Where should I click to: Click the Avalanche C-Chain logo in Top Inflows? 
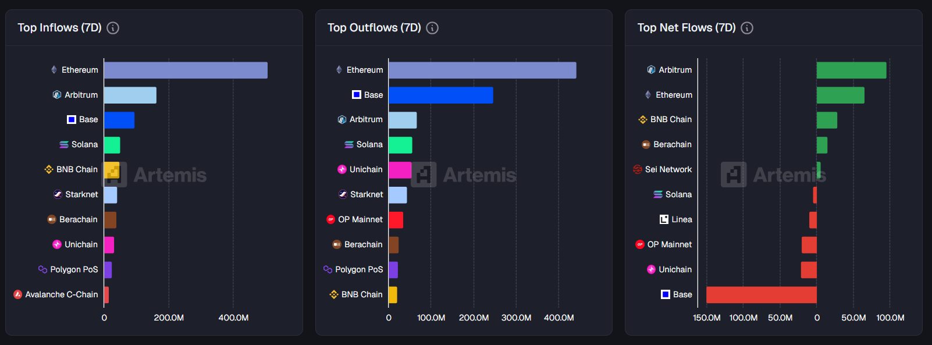(18, 294)
